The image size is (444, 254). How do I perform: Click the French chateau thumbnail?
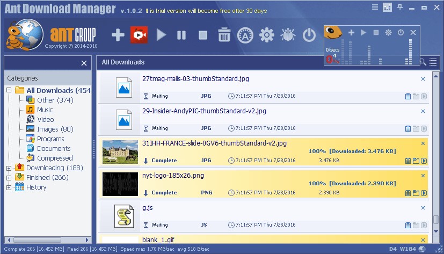[x=120, y=152]
